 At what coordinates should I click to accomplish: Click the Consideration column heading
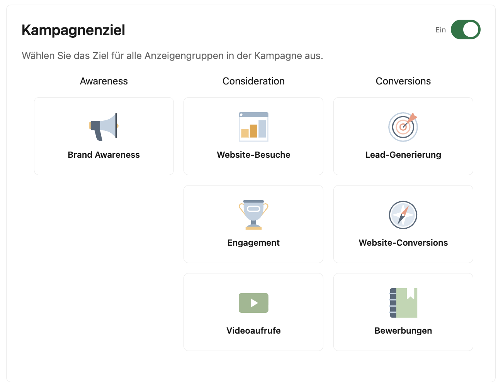pyautogui.click(x=253, y=81)
